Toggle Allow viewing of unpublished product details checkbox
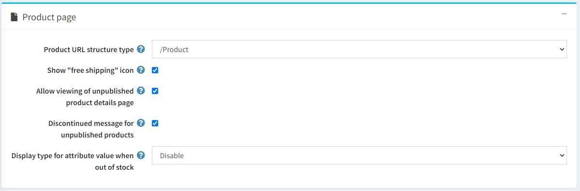This screenshot has width=580, height=191. tap(155, 91)
